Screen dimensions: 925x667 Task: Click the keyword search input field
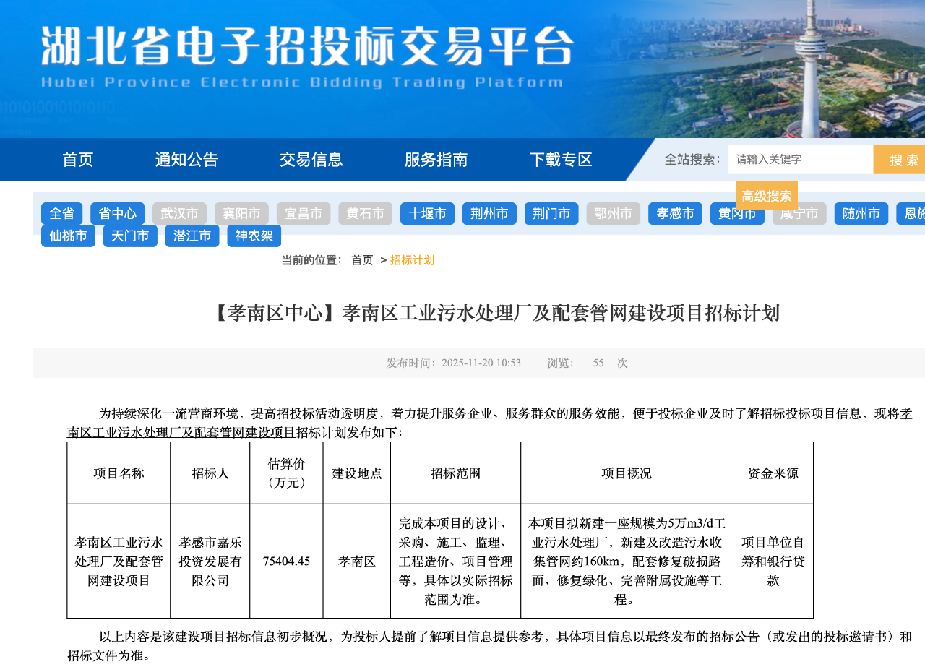click(799, 160)
